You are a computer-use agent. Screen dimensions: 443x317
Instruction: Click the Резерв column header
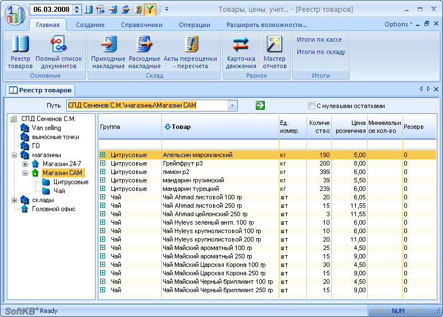pyautogui.click(x=419, y=127)
